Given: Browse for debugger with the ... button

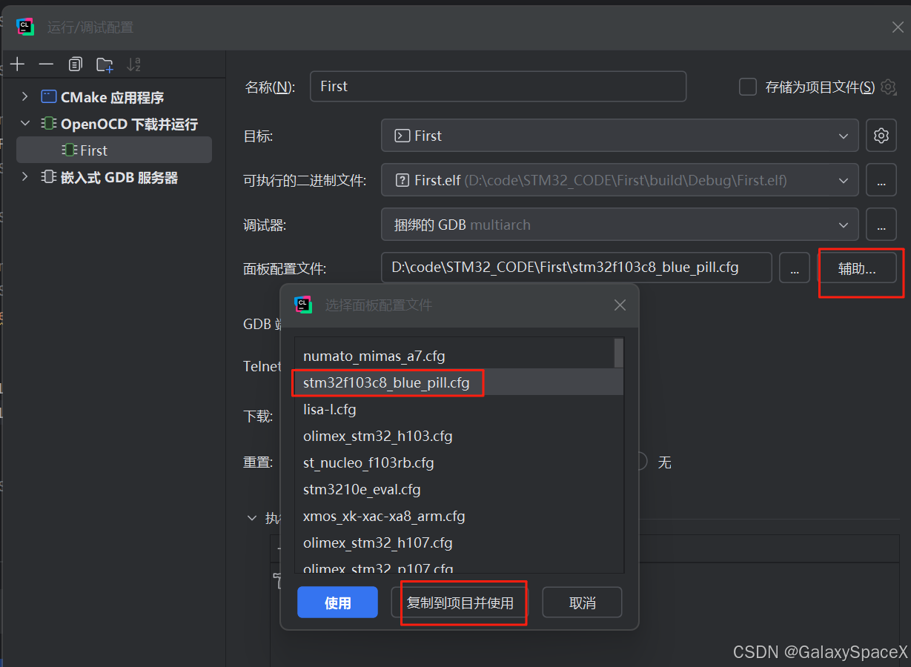Looking at the screenshot, I should [x=881, y=225].
